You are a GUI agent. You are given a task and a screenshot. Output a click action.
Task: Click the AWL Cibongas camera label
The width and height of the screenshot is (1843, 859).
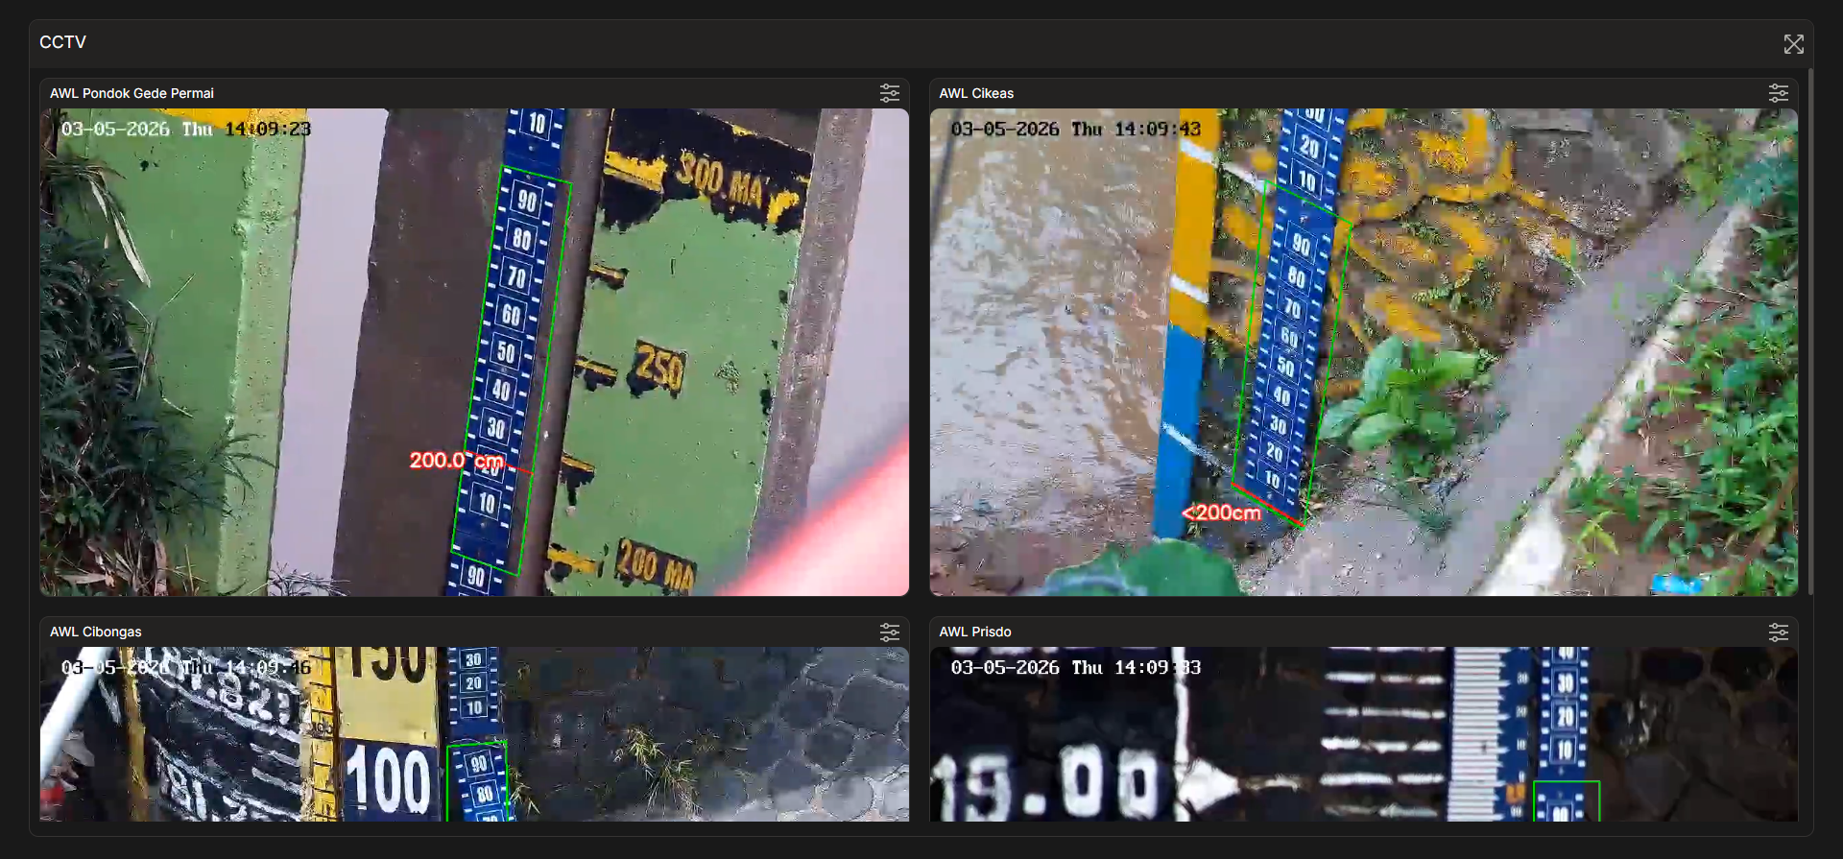tap(95, 632)
